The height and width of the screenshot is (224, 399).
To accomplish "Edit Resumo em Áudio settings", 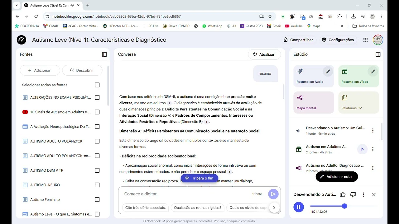I will coord(328,72).
